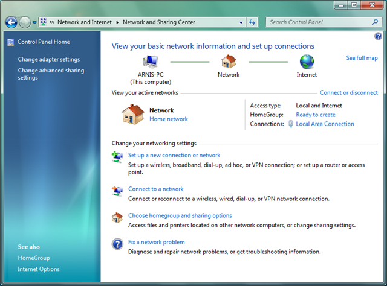Viewport: 387px width, 286px height.
Task: Expand arrow after Network and Internet breadcrumb
Action: tap(117, 22)
